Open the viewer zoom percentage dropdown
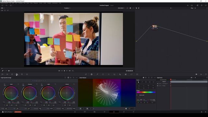This screenshot has width=208, height=117. pyautogui.click(x=3, y=8)
